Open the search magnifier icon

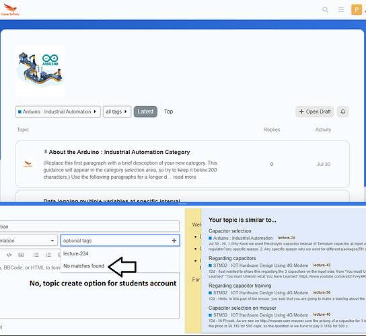[325, 10]
